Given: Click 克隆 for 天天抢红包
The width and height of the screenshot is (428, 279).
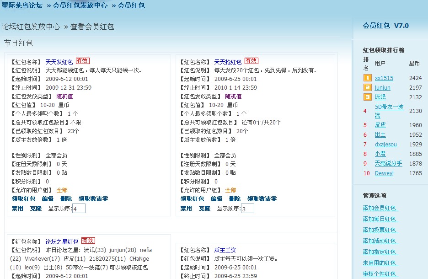Looking at the screenshot, I should click(x=204, y=209).
